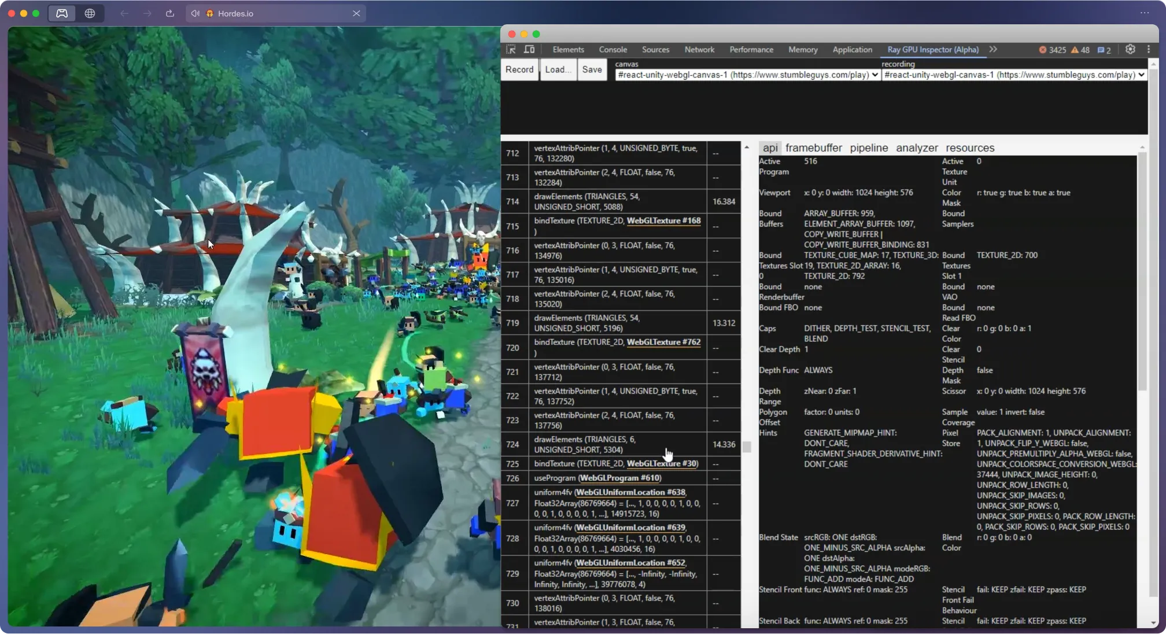Click the call list scrollbar thumb

point(747,447)
